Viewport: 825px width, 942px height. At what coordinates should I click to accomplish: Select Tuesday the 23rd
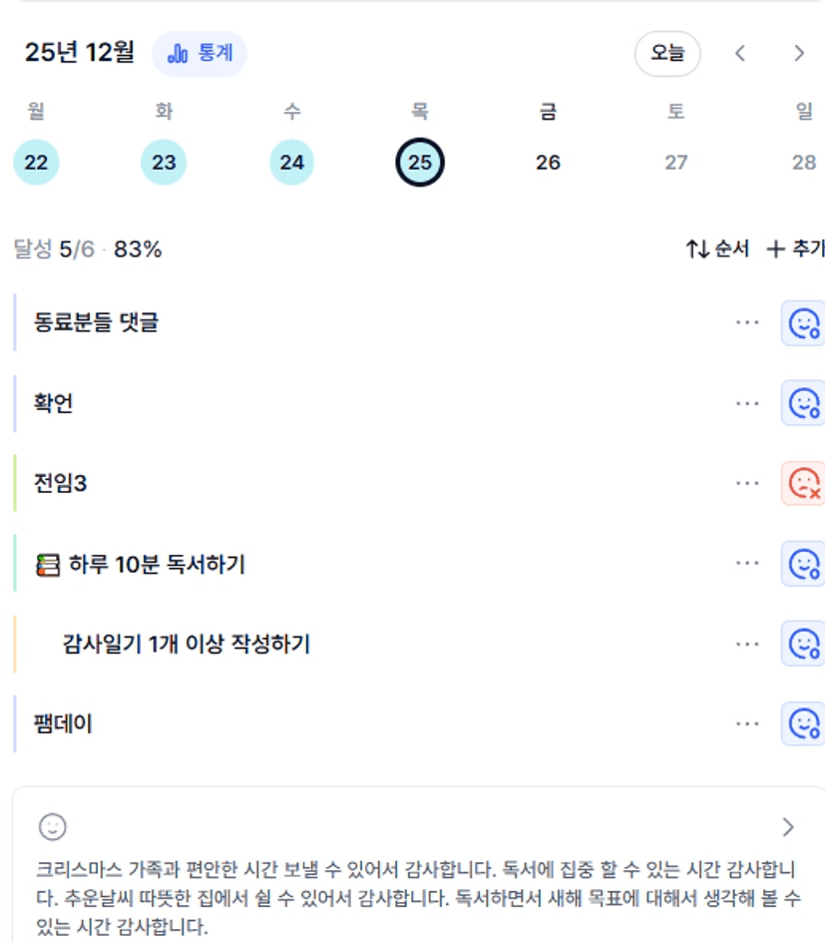[x=164, y=163]
